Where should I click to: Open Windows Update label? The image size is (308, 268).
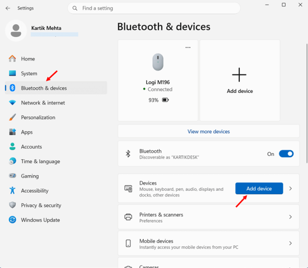tap(40, 220)
